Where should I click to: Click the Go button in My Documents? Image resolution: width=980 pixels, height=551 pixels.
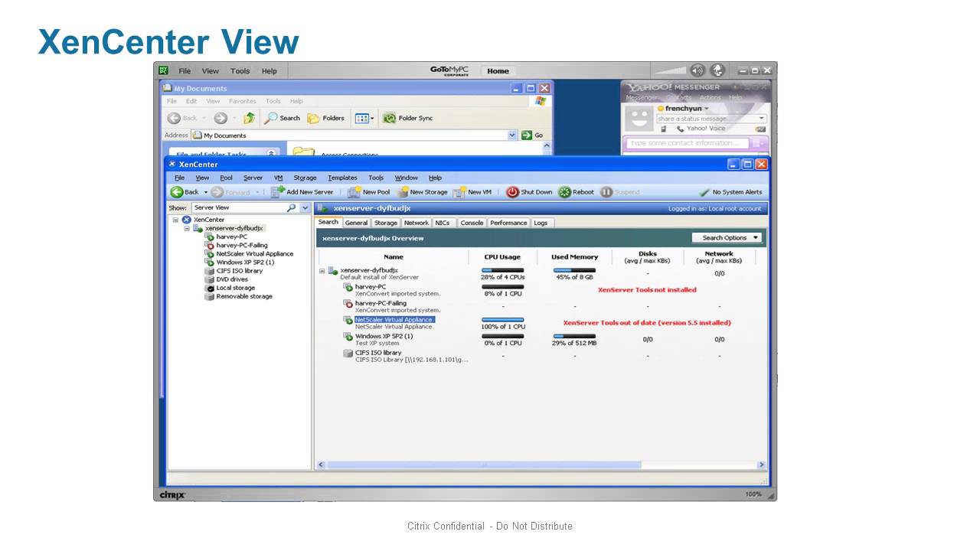(532, 135)
